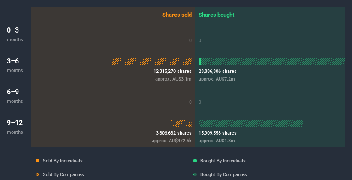Click the 15,909,558 shares value

(217, 133)
